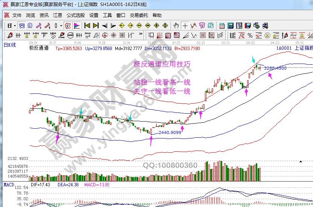313x207 pixels.
Task: Toggle the red-bordered chart button next to the flag
Action: point(68,26)
